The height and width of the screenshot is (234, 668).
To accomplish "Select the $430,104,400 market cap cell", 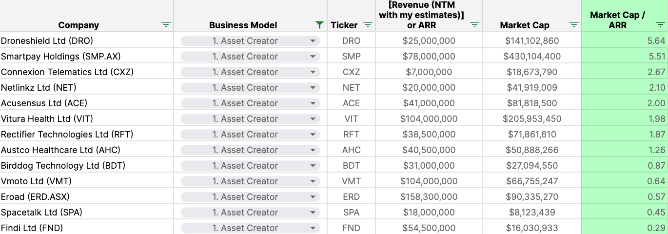I will 532,56.
